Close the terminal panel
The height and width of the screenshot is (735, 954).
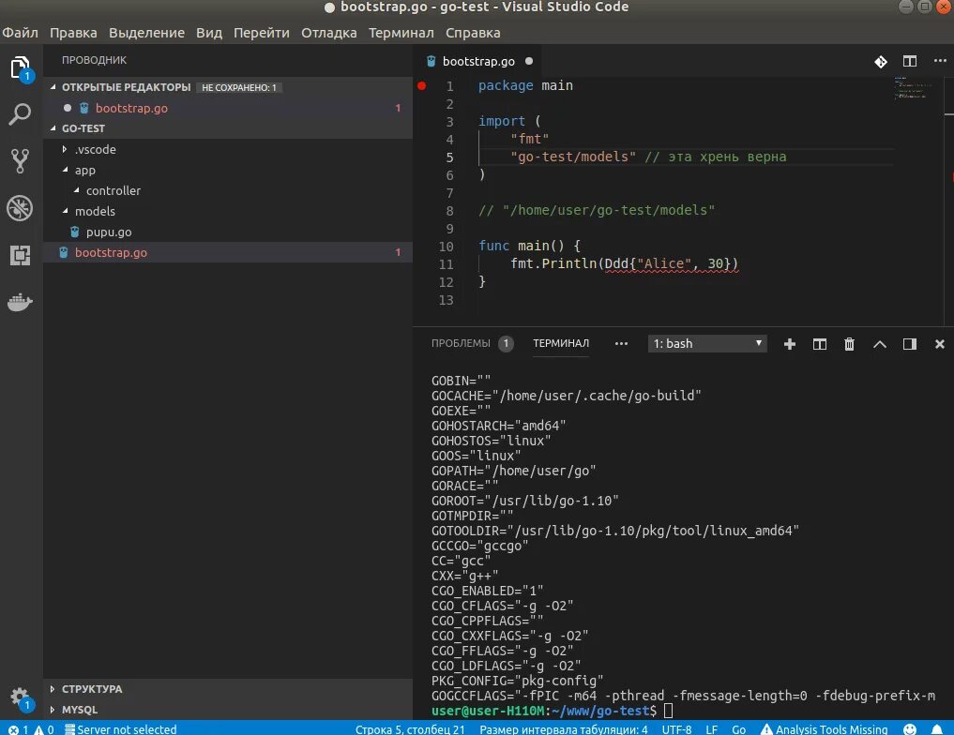coord(939,344)
